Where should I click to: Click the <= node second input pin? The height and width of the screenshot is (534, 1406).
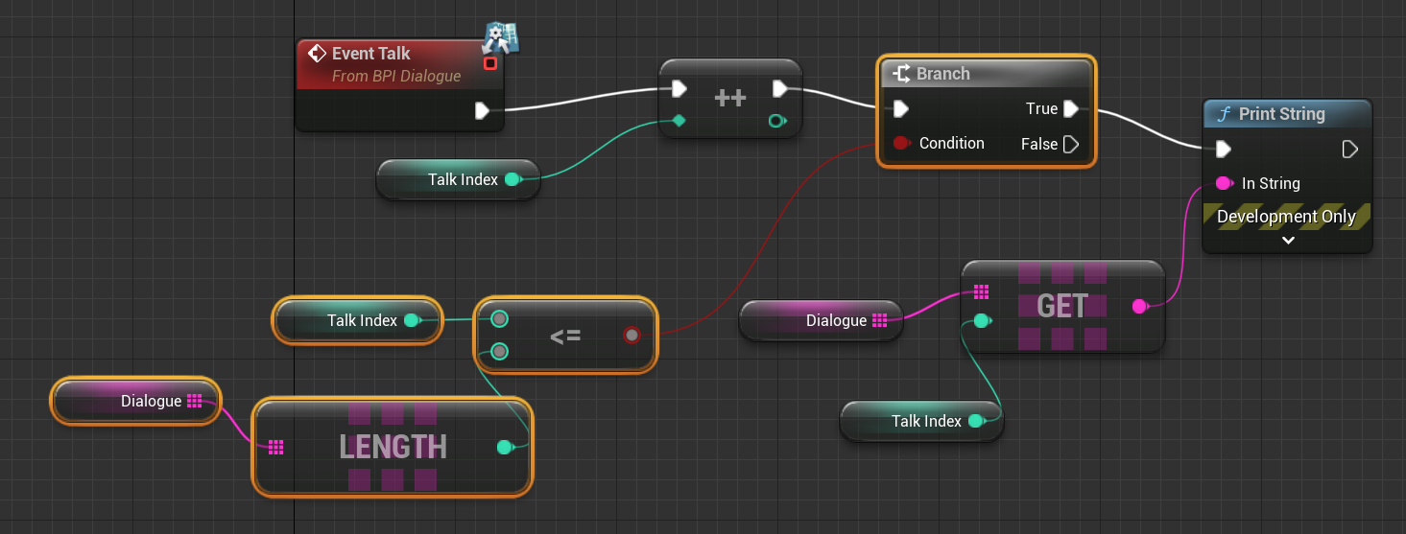(x=499, y=352)
